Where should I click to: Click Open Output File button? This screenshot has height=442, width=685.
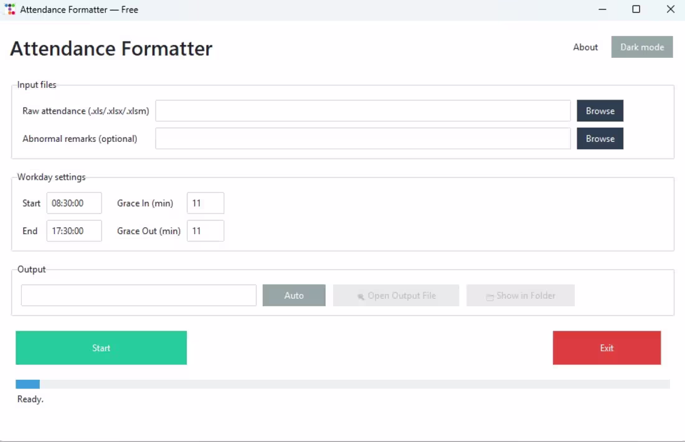[x=396, y=295]
